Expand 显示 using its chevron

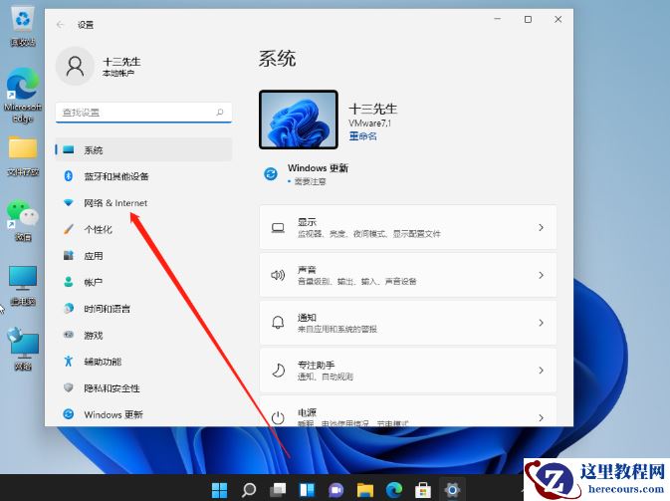(x=541, y=227)
